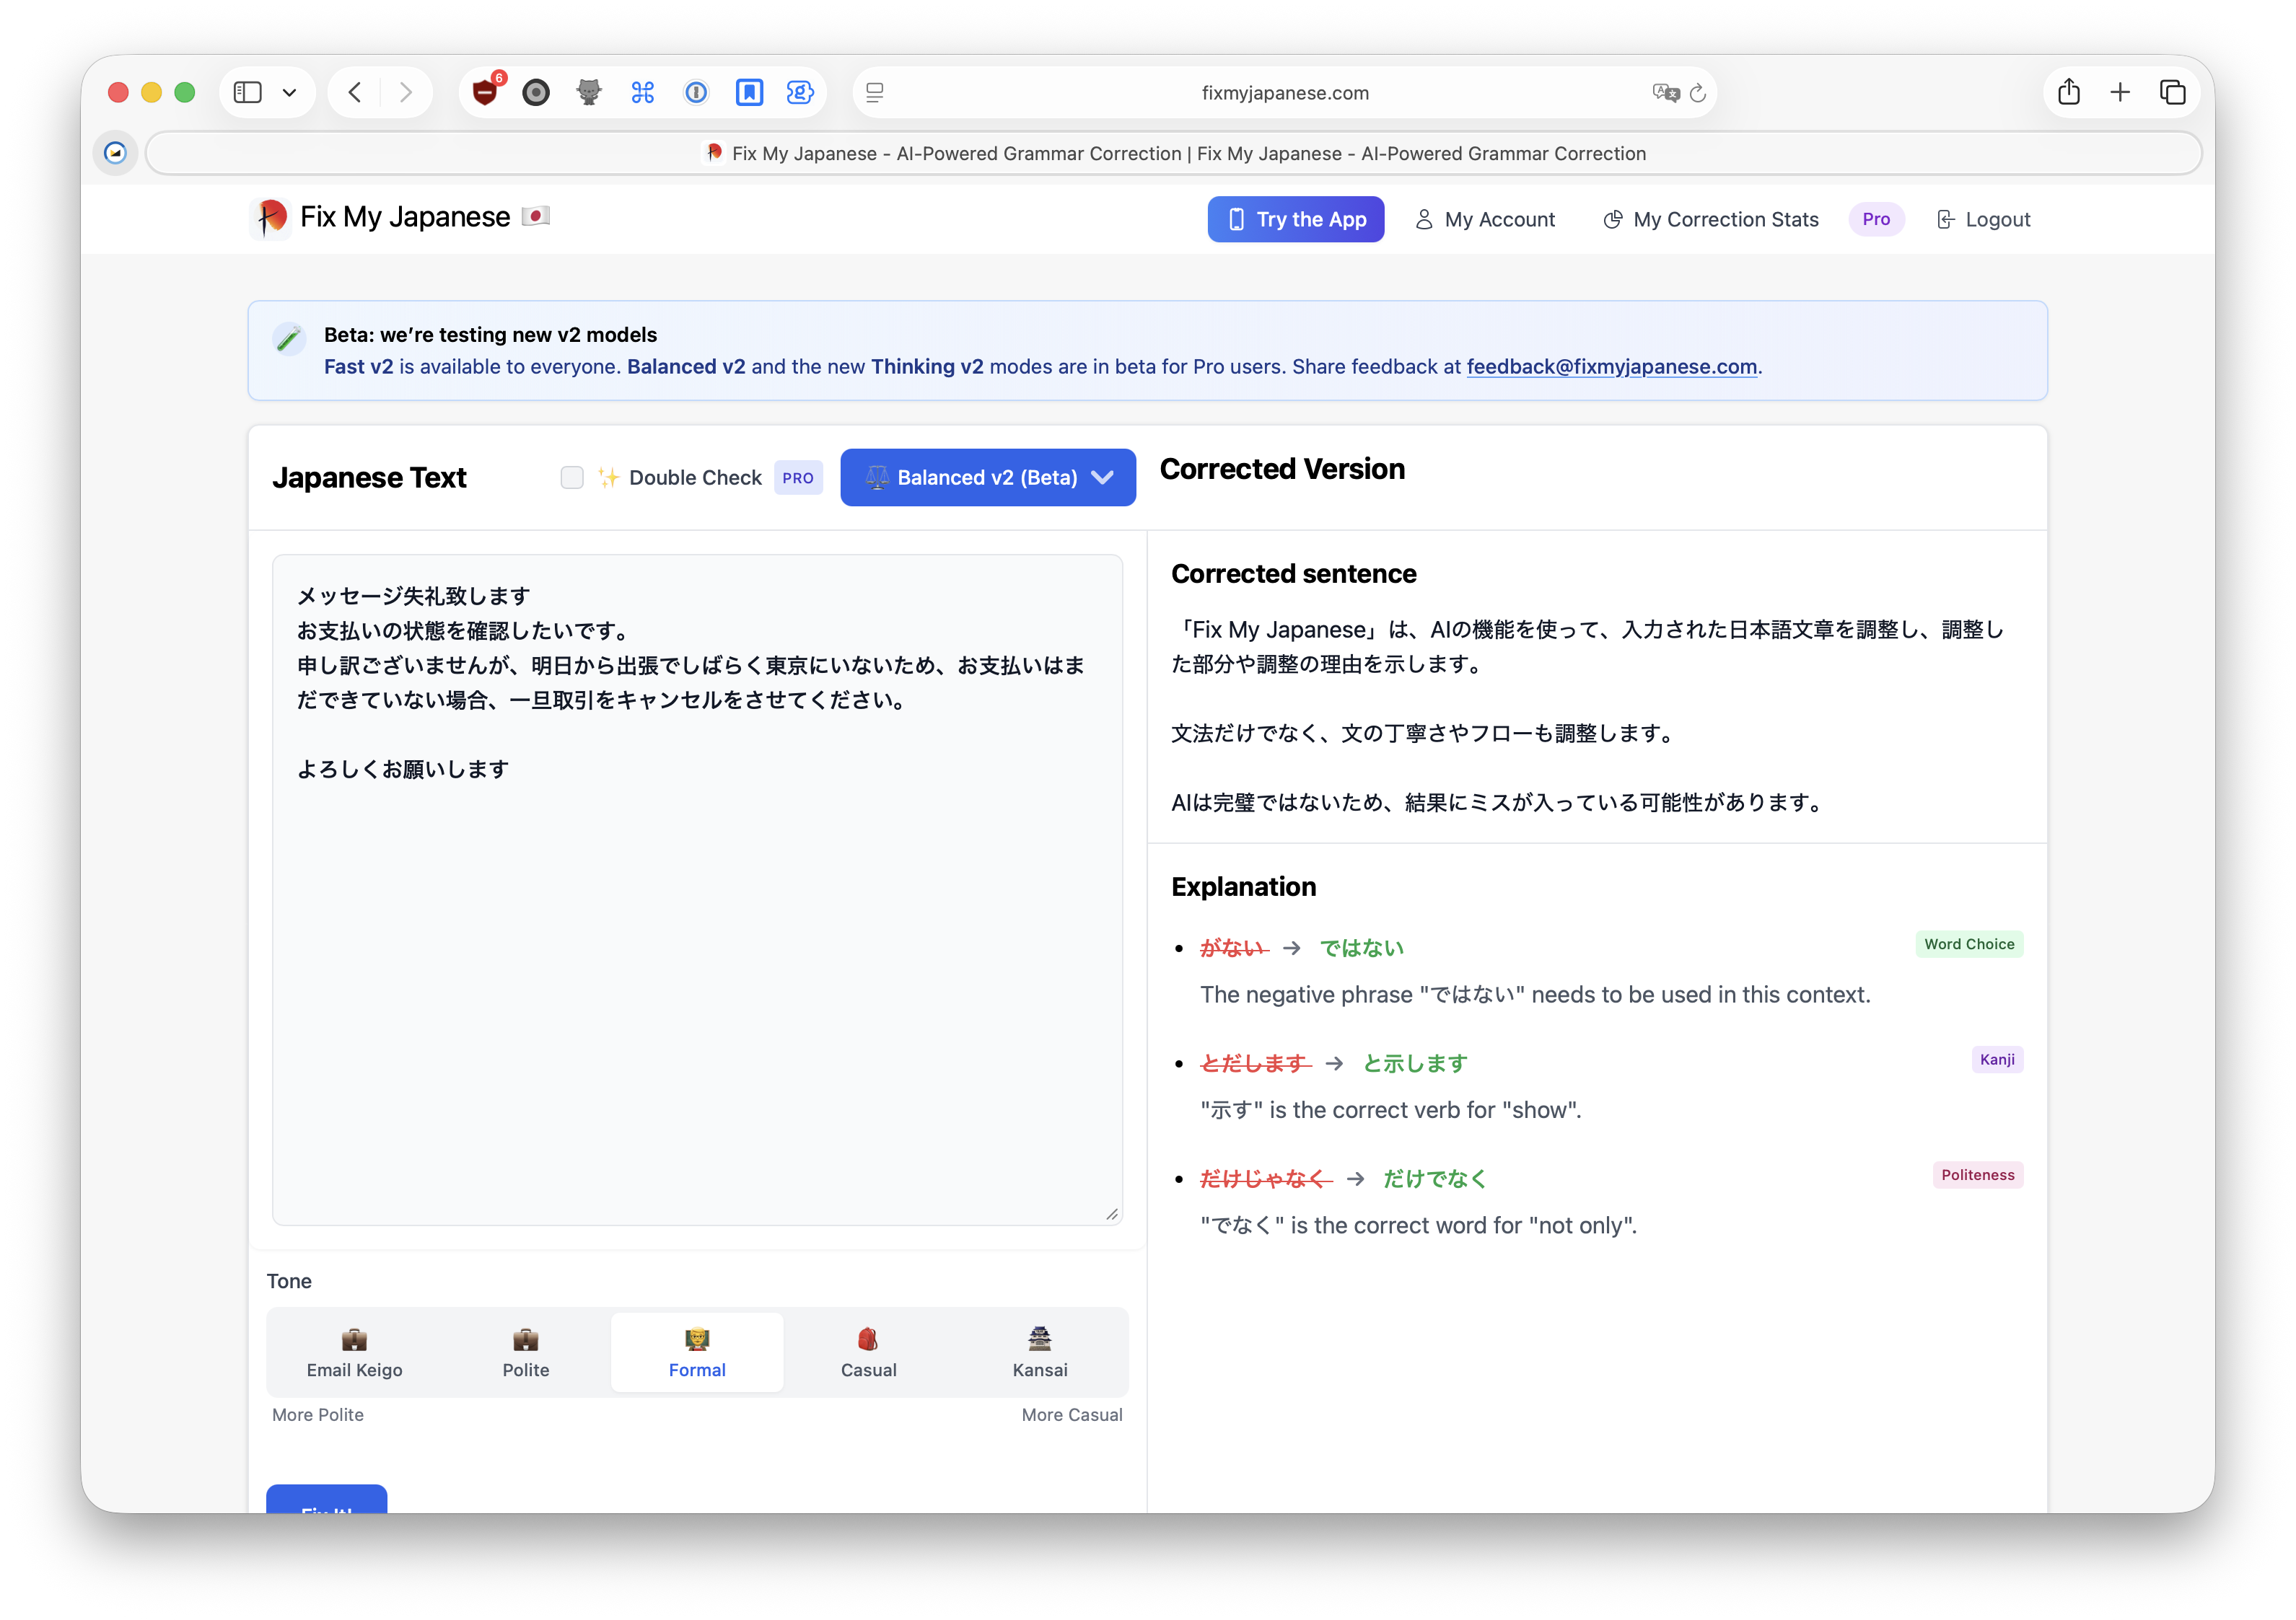Click the Try the App button

[1295, 219]
